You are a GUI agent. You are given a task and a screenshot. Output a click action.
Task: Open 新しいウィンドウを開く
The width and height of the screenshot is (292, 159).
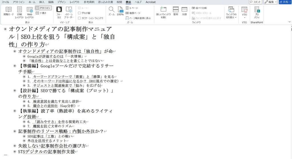tap(163, 12)
